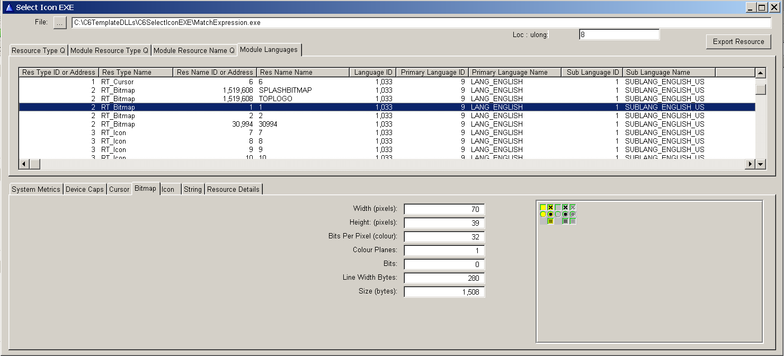Select the TOPLOGO bitmap row
Viewport: 784px width, 356px height.
[x=275, y=99]
